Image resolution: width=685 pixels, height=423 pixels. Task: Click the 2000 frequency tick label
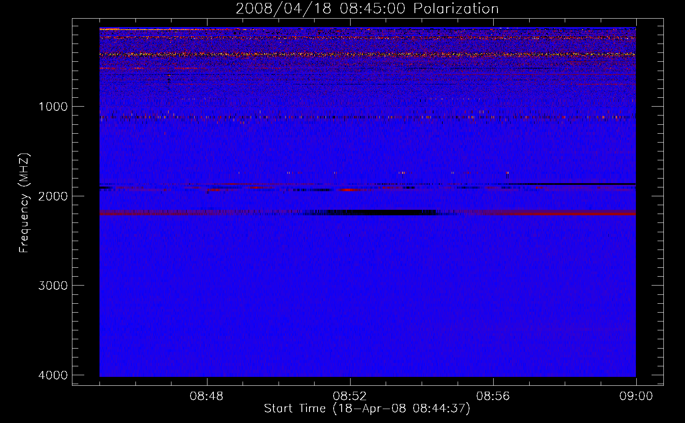pos(53,196)
